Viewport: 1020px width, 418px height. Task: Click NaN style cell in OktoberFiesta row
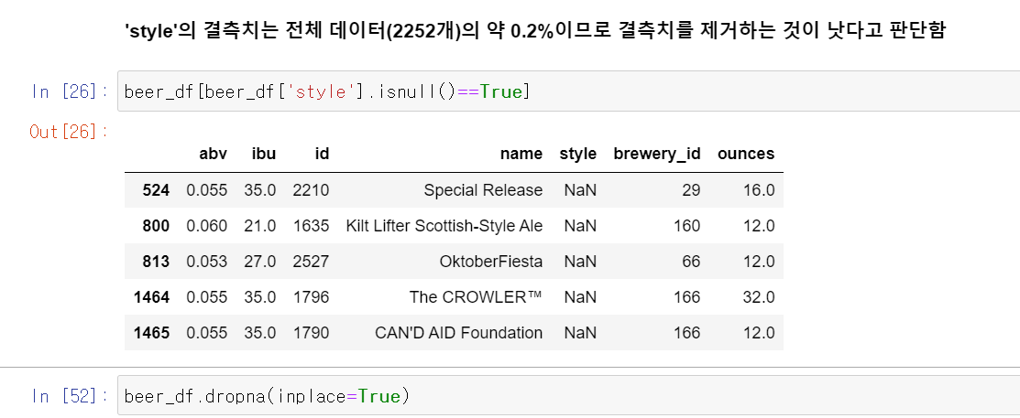[580, 262]
